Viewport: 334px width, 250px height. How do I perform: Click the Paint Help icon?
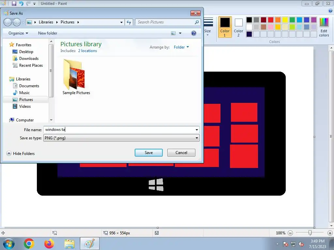[x=330, y=11]
